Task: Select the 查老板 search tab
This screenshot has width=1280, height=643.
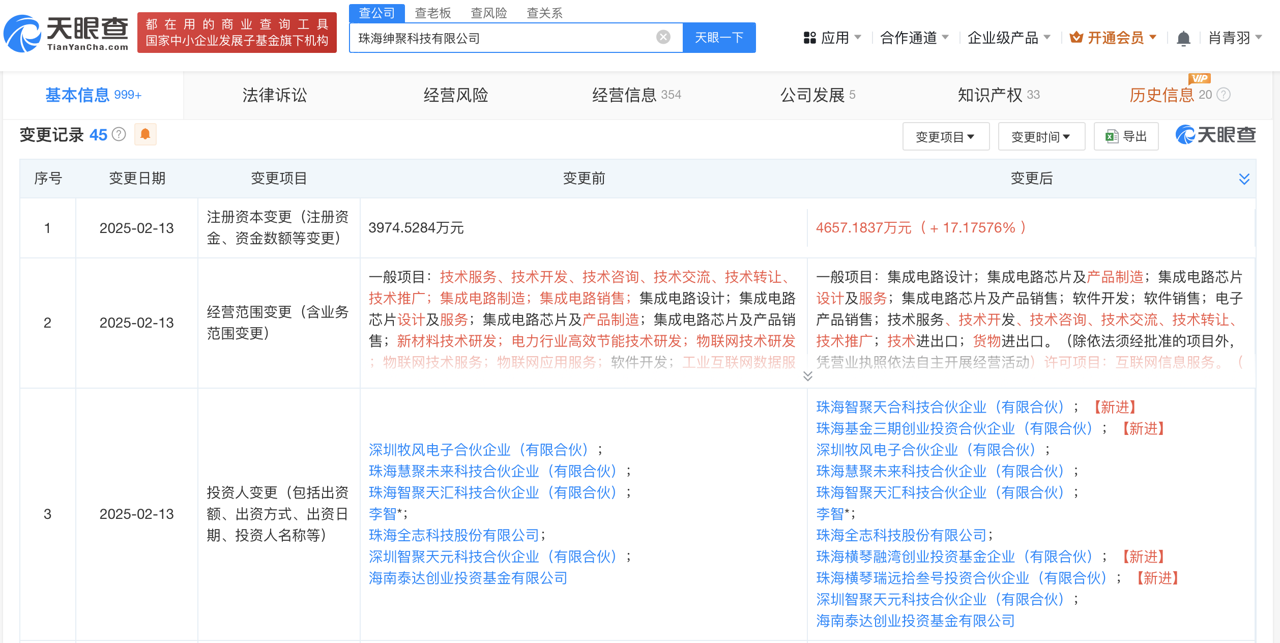Action: click(433, 13)
